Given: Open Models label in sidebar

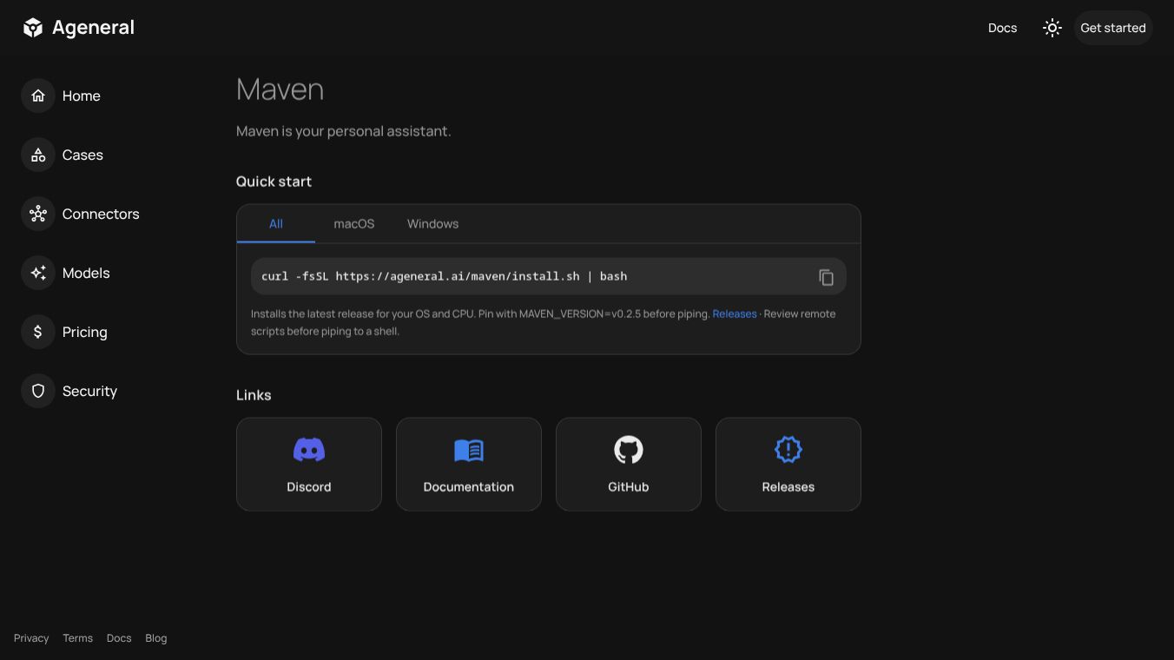Looking at the screenshot, I should (x=86, y=273).
